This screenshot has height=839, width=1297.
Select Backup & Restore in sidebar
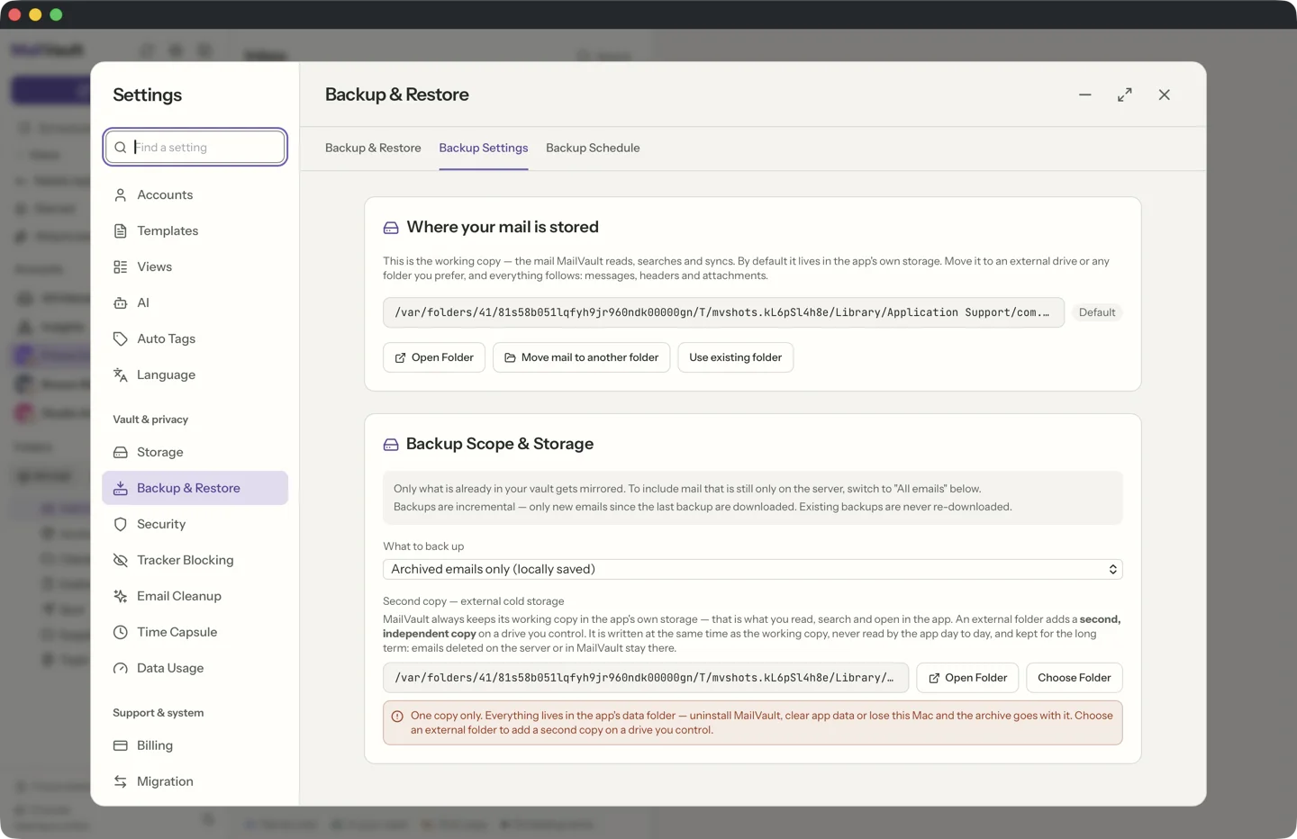pos(195,488)
